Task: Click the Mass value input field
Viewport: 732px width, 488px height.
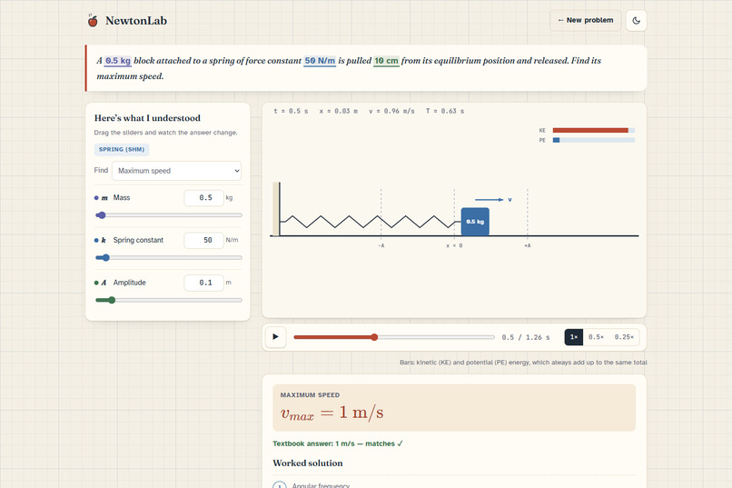Action: 204,197
